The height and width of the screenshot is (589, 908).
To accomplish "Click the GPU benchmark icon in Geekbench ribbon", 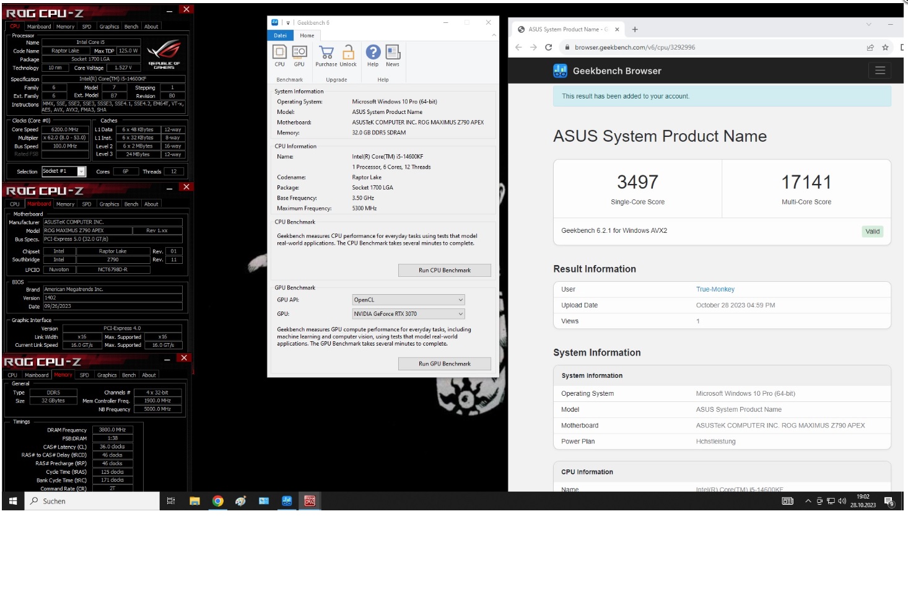I will 299,56.
